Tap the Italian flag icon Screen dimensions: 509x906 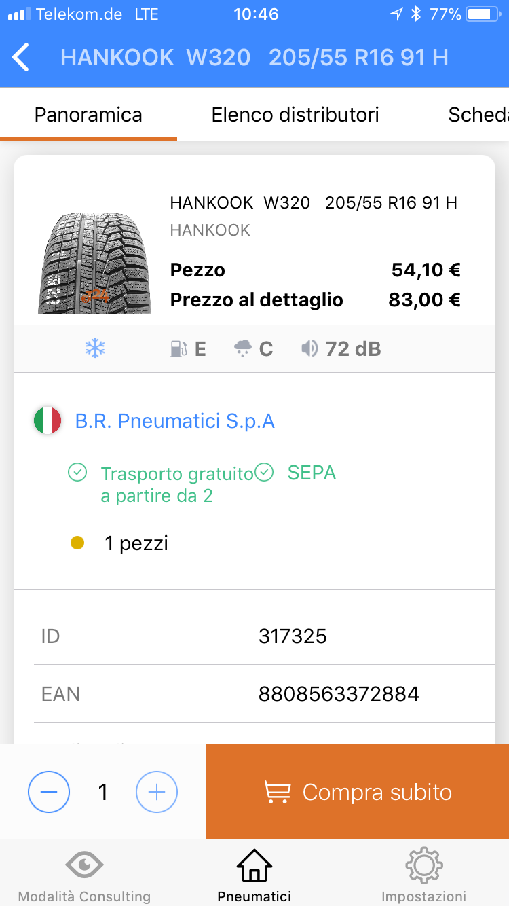48,421
